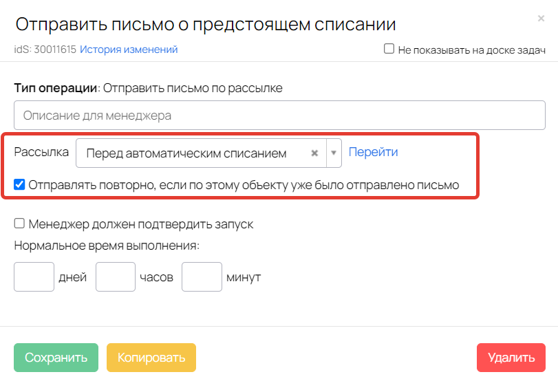Select the дней input box

pos(34,276)
